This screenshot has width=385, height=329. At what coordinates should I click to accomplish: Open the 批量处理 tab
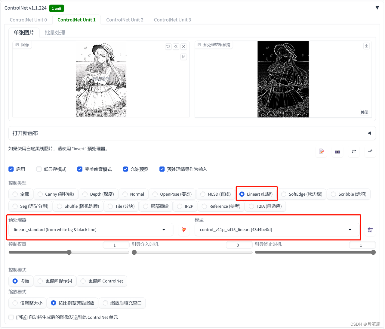[55, 33]
